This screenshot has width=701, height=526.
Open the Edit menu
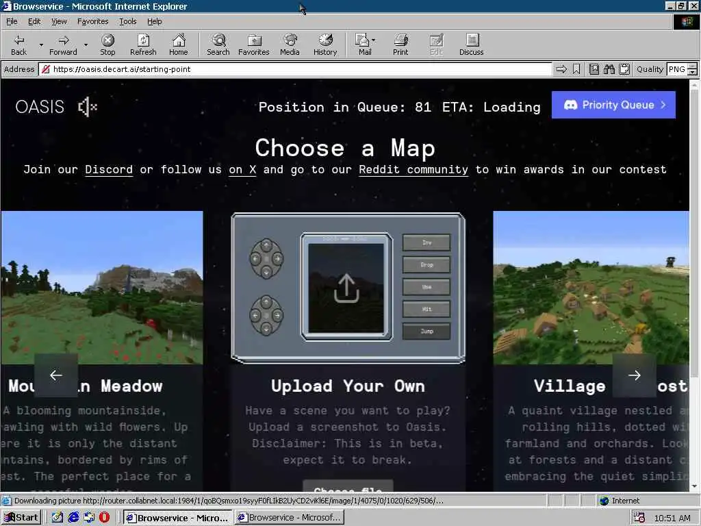[34, 21]
